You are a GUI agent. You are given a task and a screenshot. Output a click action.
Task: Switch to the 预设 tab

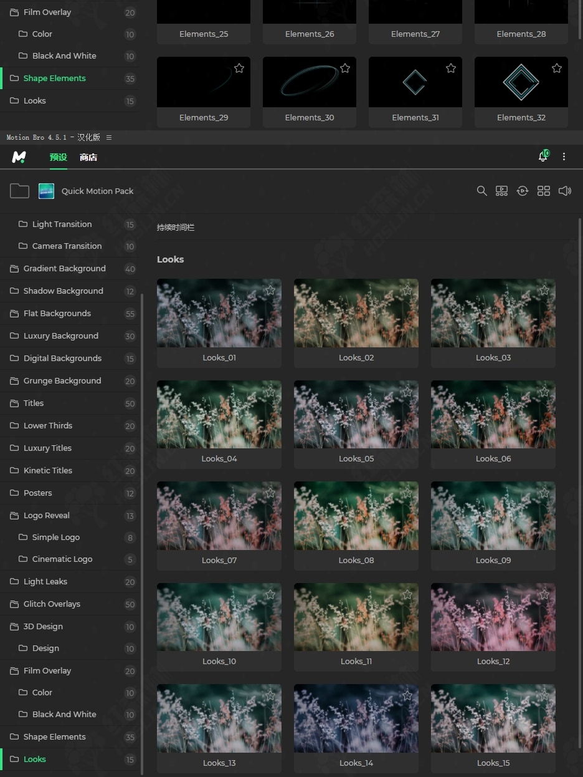(59, 157)
